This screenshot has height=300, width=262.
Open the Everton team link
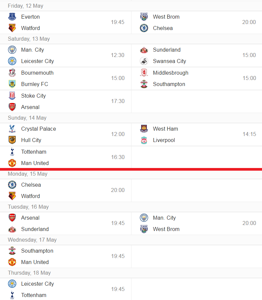(30, 17)
